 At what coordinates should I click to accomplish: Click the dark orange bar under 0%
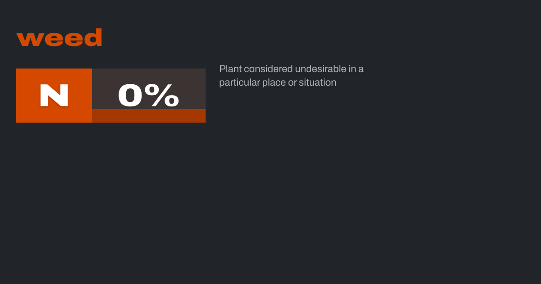coord(149,116)
